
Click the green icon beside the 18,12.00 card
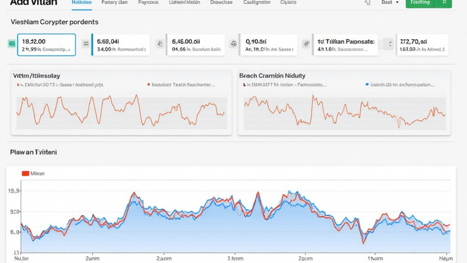tap(12, 43)
